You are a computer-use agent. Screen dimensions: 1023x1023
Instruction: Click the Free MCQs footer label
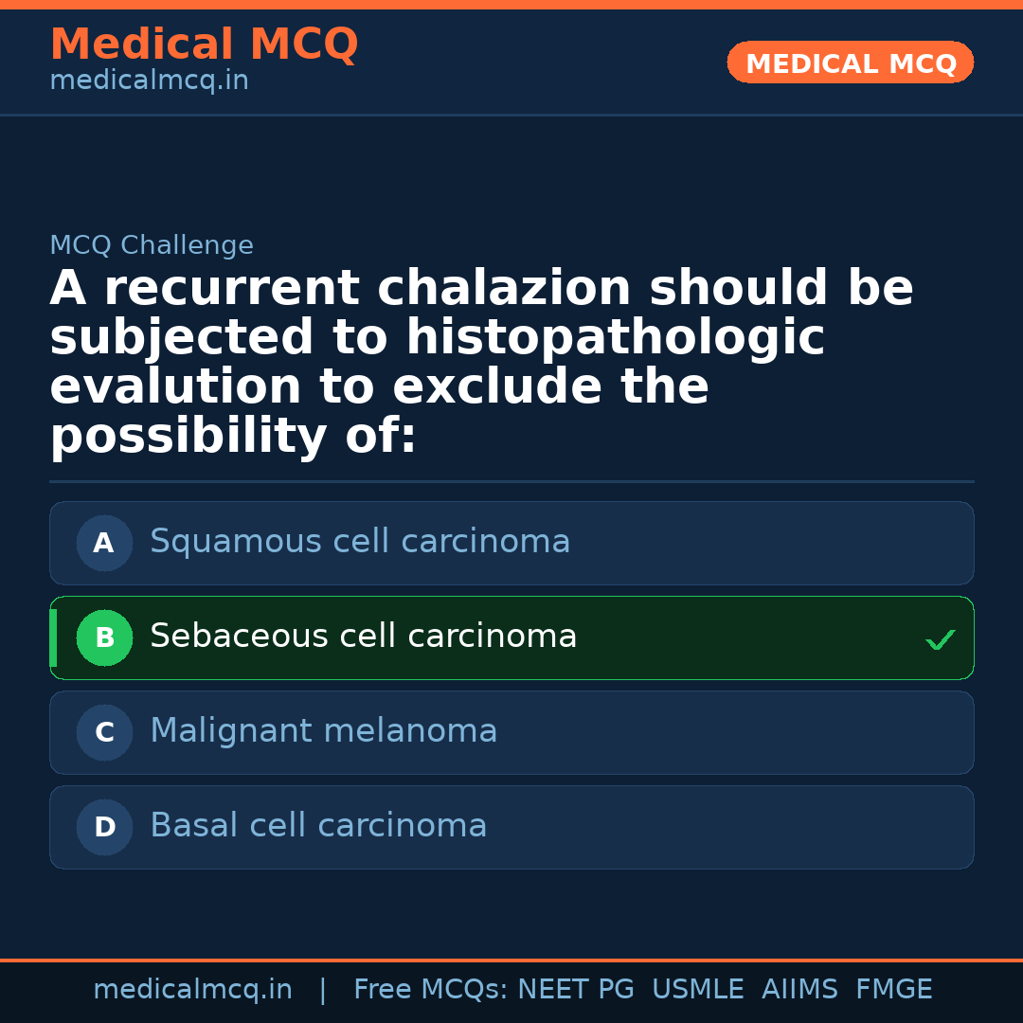click(x=431, y=990)
